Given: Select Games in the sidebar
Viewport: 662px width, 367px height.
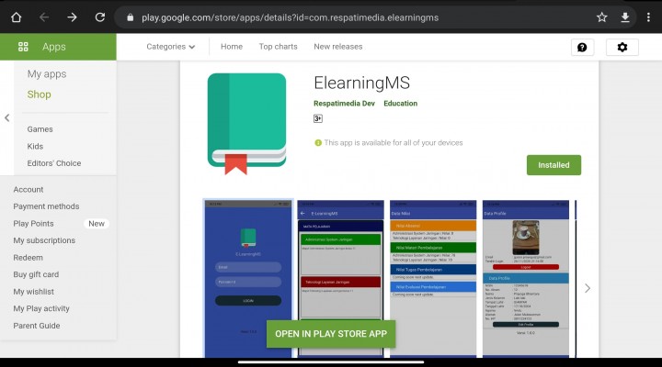Looking at the screenshot, I should pyautogui.click(x=40, y=129).
